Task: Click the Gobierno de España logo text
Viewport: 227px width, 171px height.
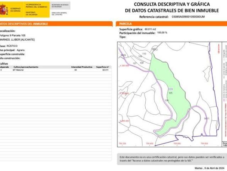Action: [16, 9]
